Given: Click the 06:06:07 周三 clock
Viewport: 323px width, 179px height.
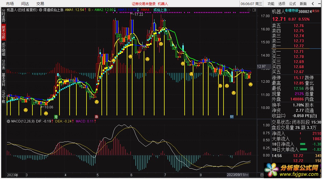Looking at the screenshot, I should (x=251, y=4).
